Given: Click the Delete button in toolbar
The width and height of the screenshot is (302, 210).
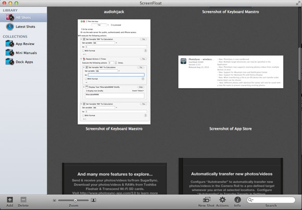Looking at the screenshot, I should pyautogui.click(x=23, y=202).
